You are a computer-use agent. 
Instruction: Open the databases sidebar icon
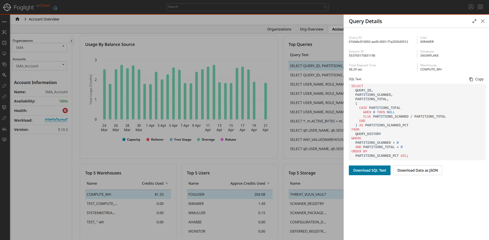(x=4, y=64)
